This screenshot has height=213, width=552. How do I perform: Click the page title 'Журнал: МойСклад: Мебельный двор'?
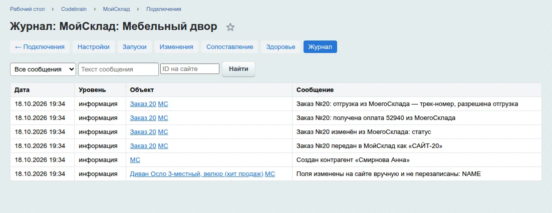[x=114, y=26]
